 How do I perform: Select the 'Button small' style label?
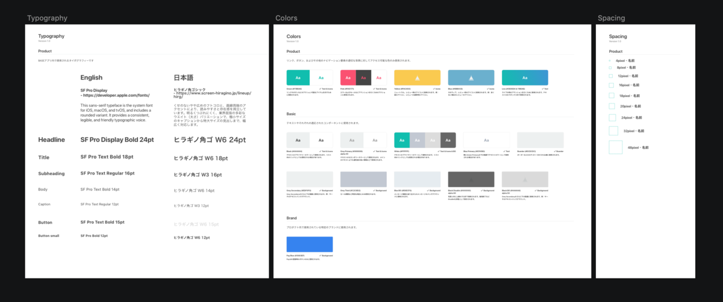click(48, 236)
